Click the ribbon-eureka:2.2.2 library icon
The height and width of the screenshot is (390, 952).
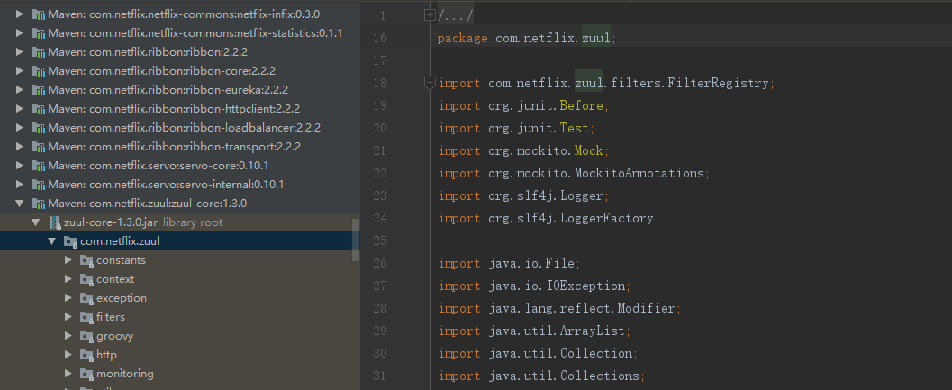[38, 90]
